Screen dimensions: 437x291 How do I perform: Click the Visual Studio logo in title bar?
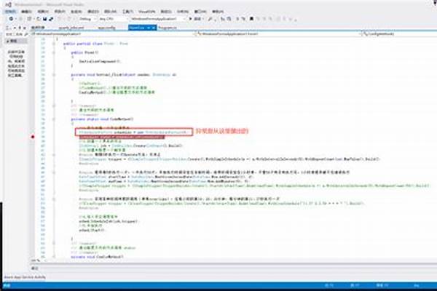click(x=4, y=4)
